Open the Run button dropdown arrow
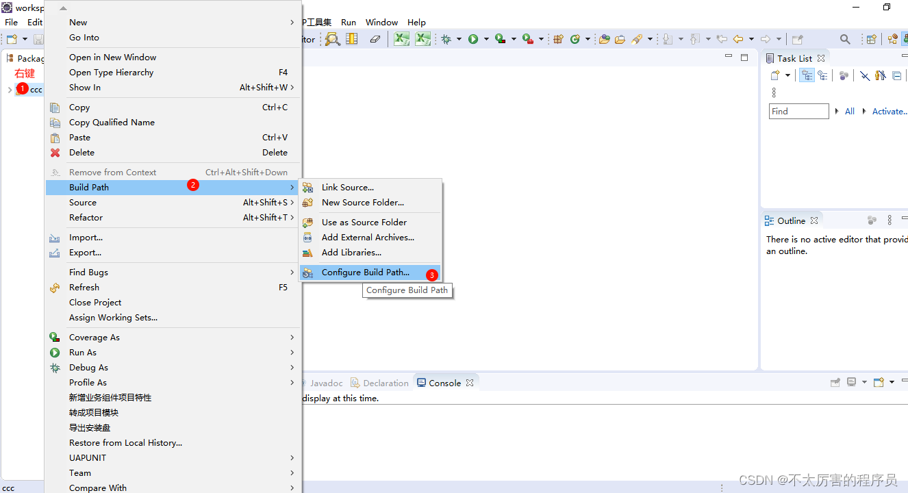This screenshot has width=908, height=493. [x=486, y=39]
